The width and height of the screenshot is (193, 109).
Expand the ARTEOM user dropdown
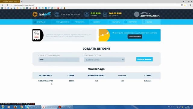(145, 13)
